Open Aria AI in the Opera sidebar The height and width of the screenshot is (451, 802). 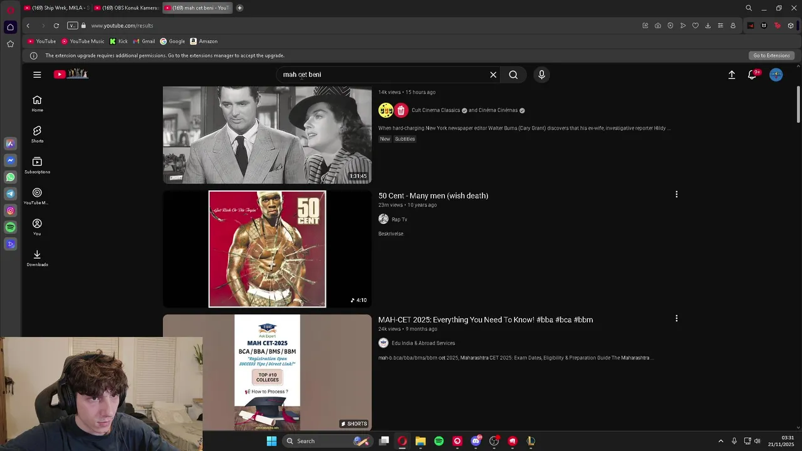(x=10, y=143)
